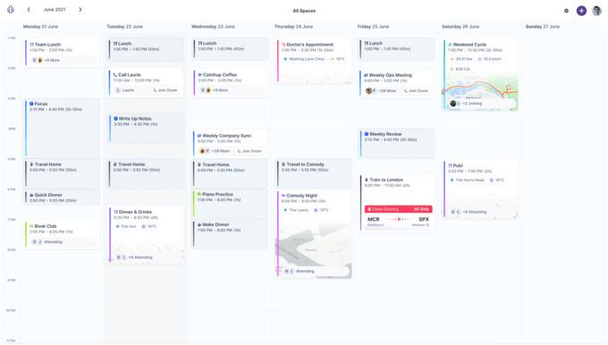Open June 2021 month label
Viewport: 608px width, 345px height.
click(x=55, y=9)
